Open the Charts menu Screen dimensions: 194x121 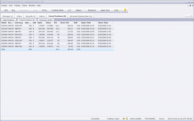24,6
